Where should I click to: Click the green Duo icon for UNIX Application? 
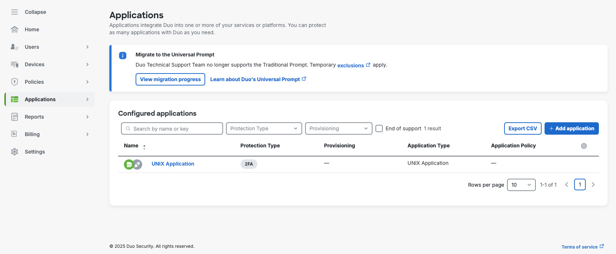point(129,164)
